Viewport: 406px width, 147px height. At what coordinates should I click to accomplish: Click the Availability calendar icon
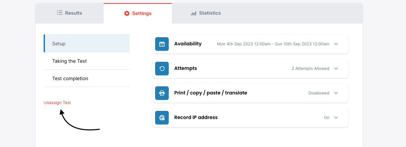pos(162,44)
